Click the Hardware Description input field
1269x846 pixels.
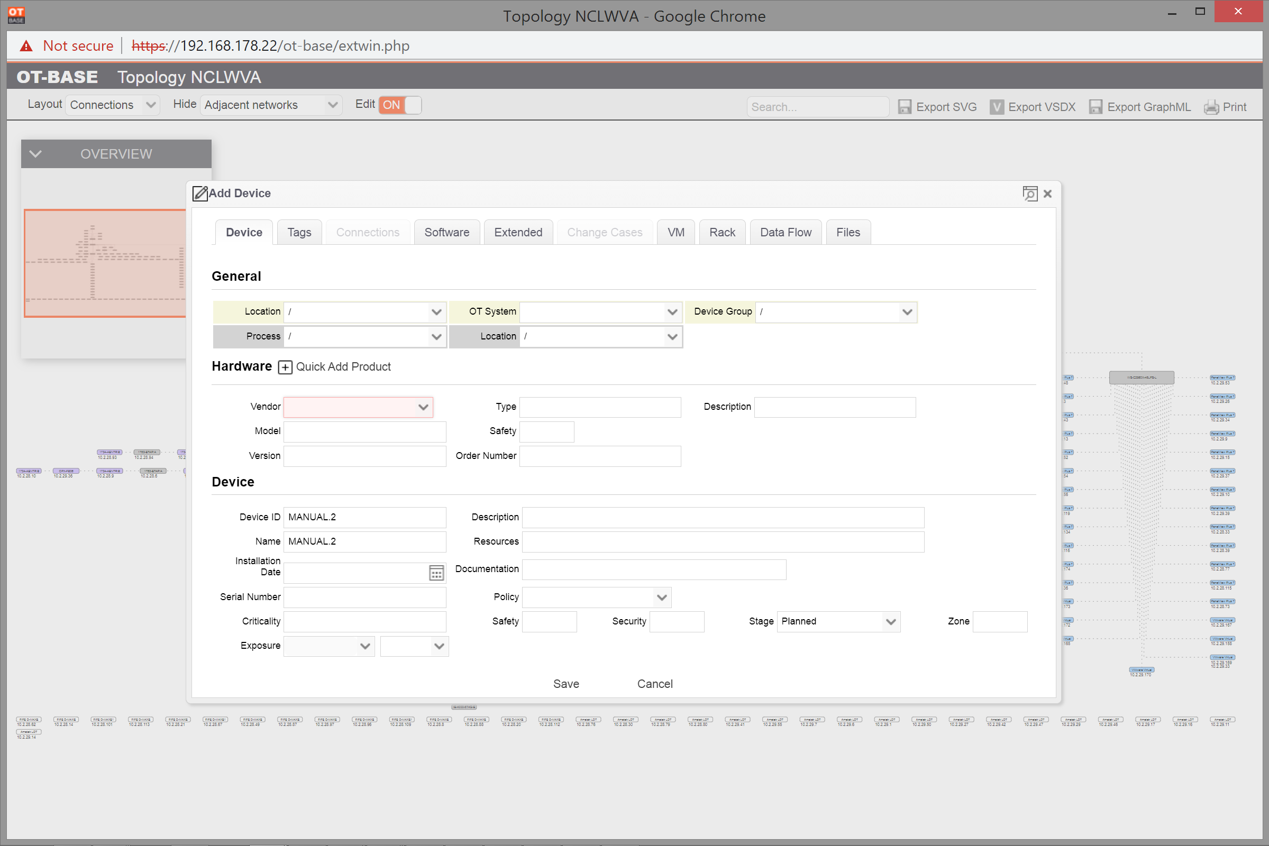click(835, 407)
